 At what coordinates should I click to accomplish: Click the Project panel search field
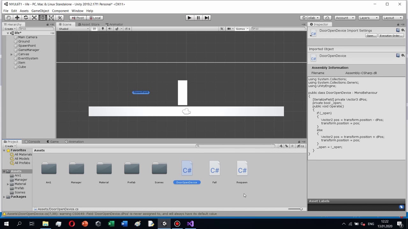tap(236, 146)
